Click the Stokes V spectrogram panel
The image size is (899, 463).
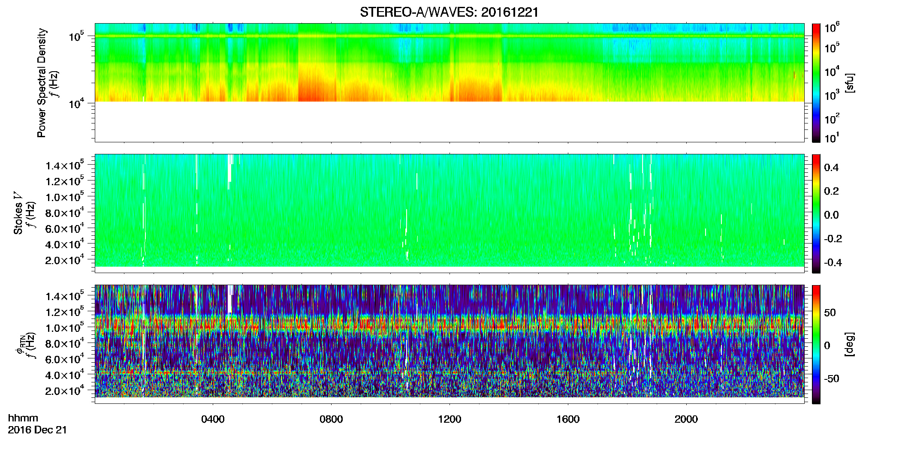tap(449, 213)
